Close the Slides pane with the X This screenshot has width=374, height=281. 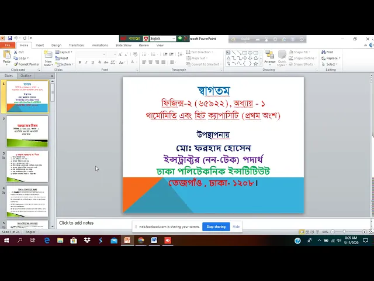[52, 76]
